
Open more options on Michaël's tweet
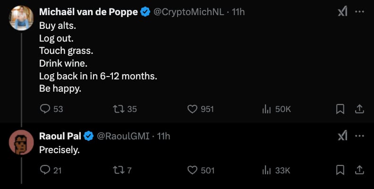coord(359,12)
